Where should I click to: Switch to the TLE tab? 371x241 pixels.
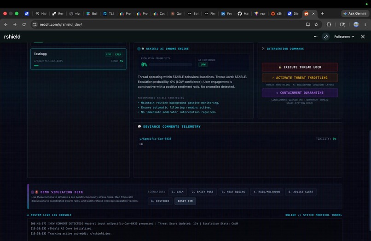[x=109, y=14]
